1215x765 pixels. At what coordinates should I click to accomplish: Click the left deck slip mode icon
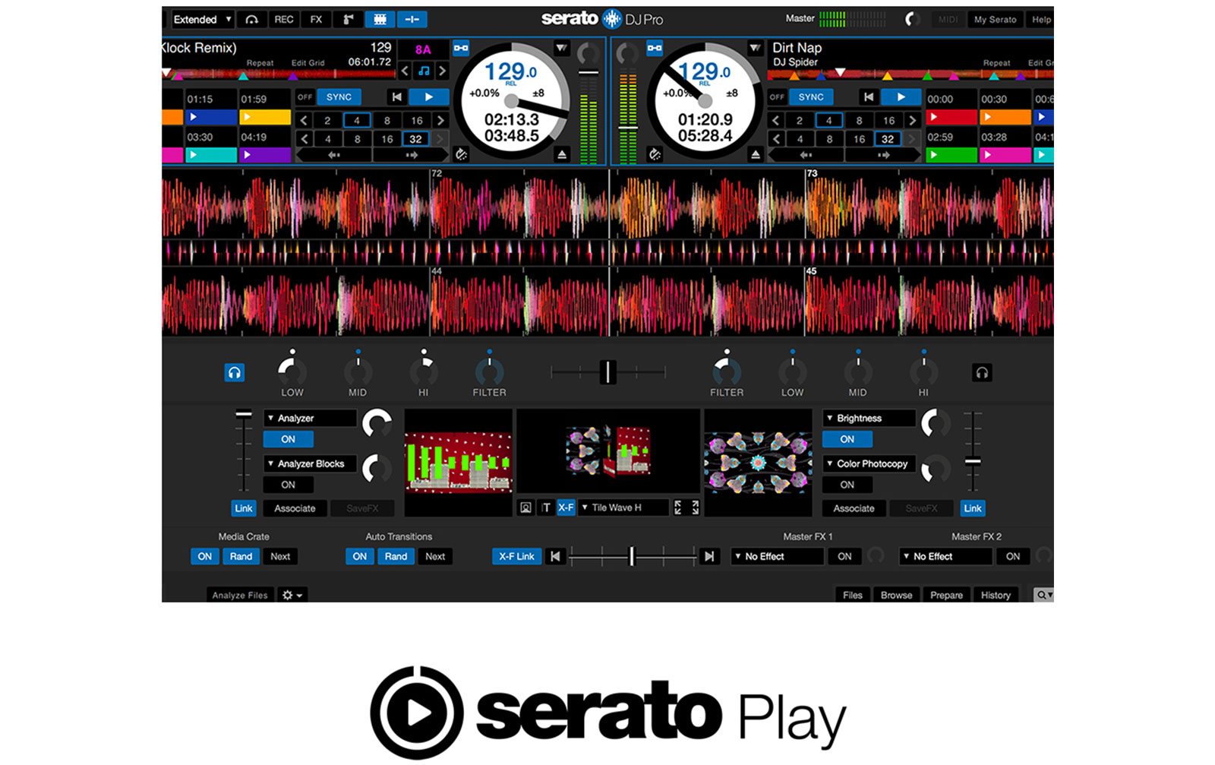461,155
